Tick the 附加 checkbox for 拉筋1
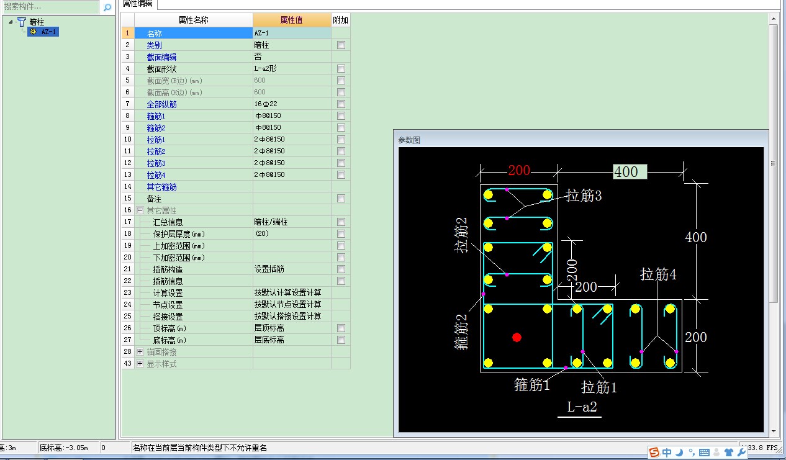This screenshot has height=460, width=786. (x=341, y=140)
